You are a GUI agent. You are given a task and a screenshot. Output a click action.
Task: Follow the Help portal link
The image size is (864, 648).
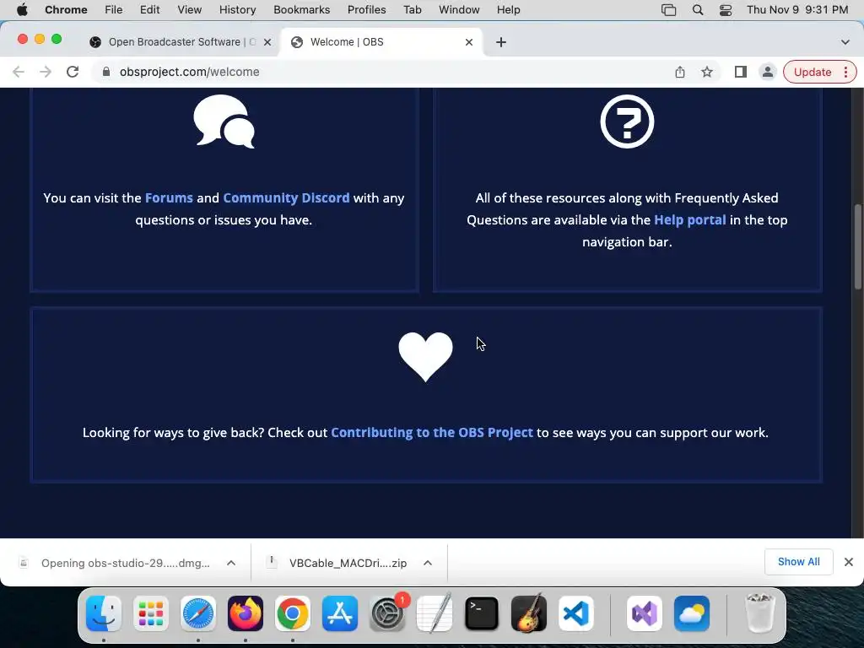point(690,220)
